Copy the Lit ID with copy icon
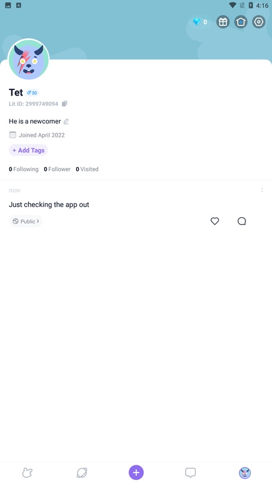Viewport: 272px width, 484px height. (65, 103)
